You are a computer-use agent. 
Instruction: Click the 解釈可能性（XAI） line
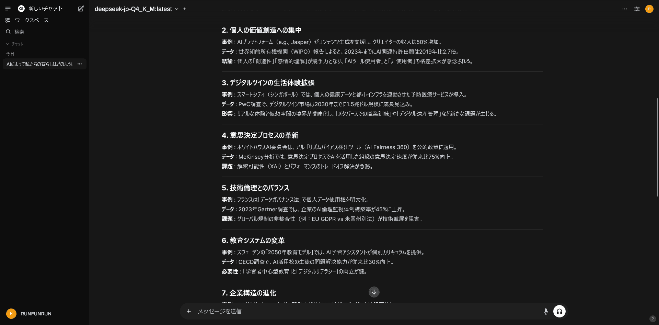(x=298, y=166)
